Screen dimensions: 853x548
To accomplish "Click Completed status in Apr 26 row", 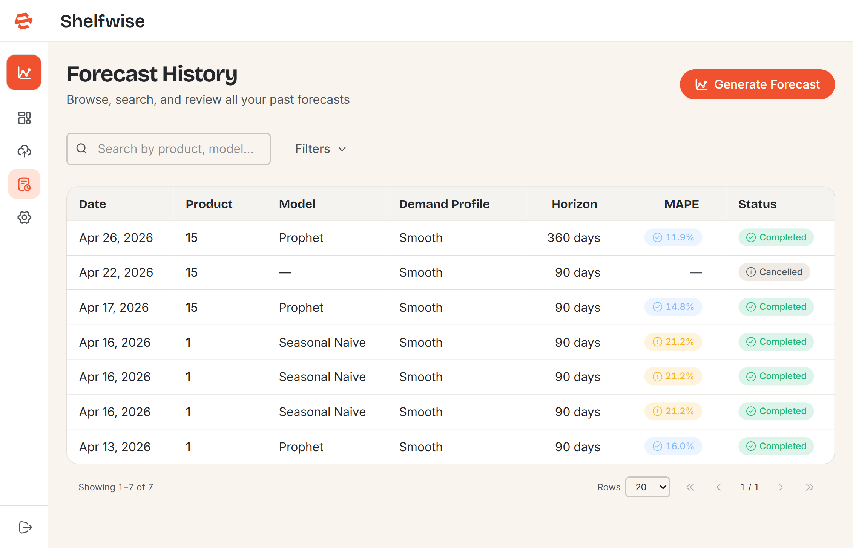I will pyautogui.click(x=776, y=237).
